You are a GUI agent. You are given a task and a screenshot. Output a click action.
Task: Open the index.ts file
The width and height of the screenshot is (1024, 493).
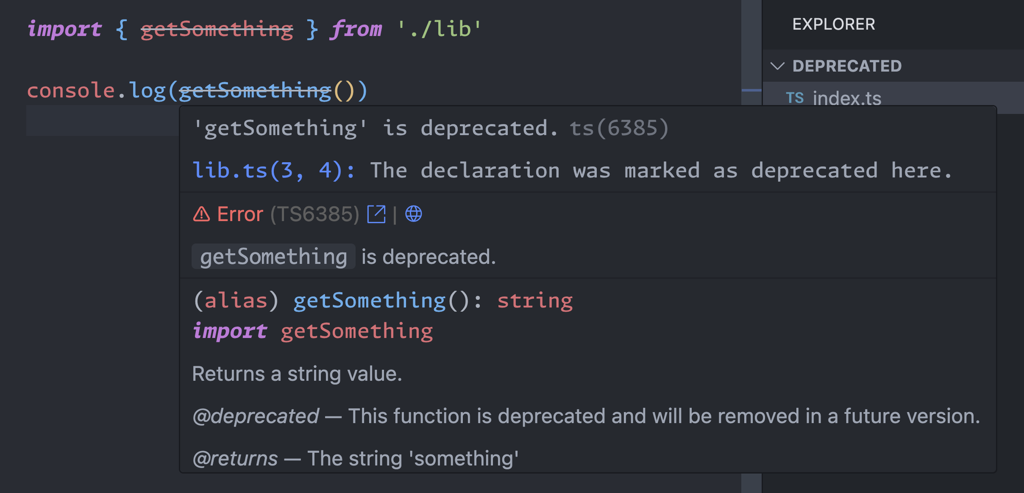(x=847, y=98)
